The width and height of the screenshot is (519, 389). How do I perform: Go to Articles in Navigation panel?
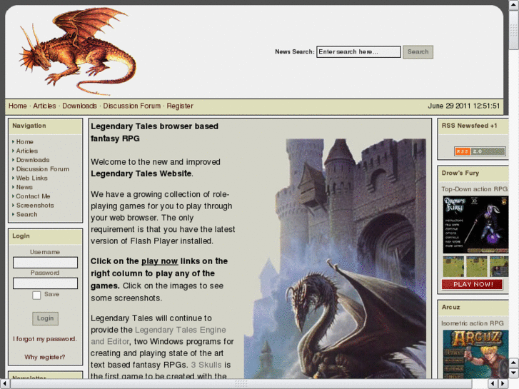click(27, 151)
